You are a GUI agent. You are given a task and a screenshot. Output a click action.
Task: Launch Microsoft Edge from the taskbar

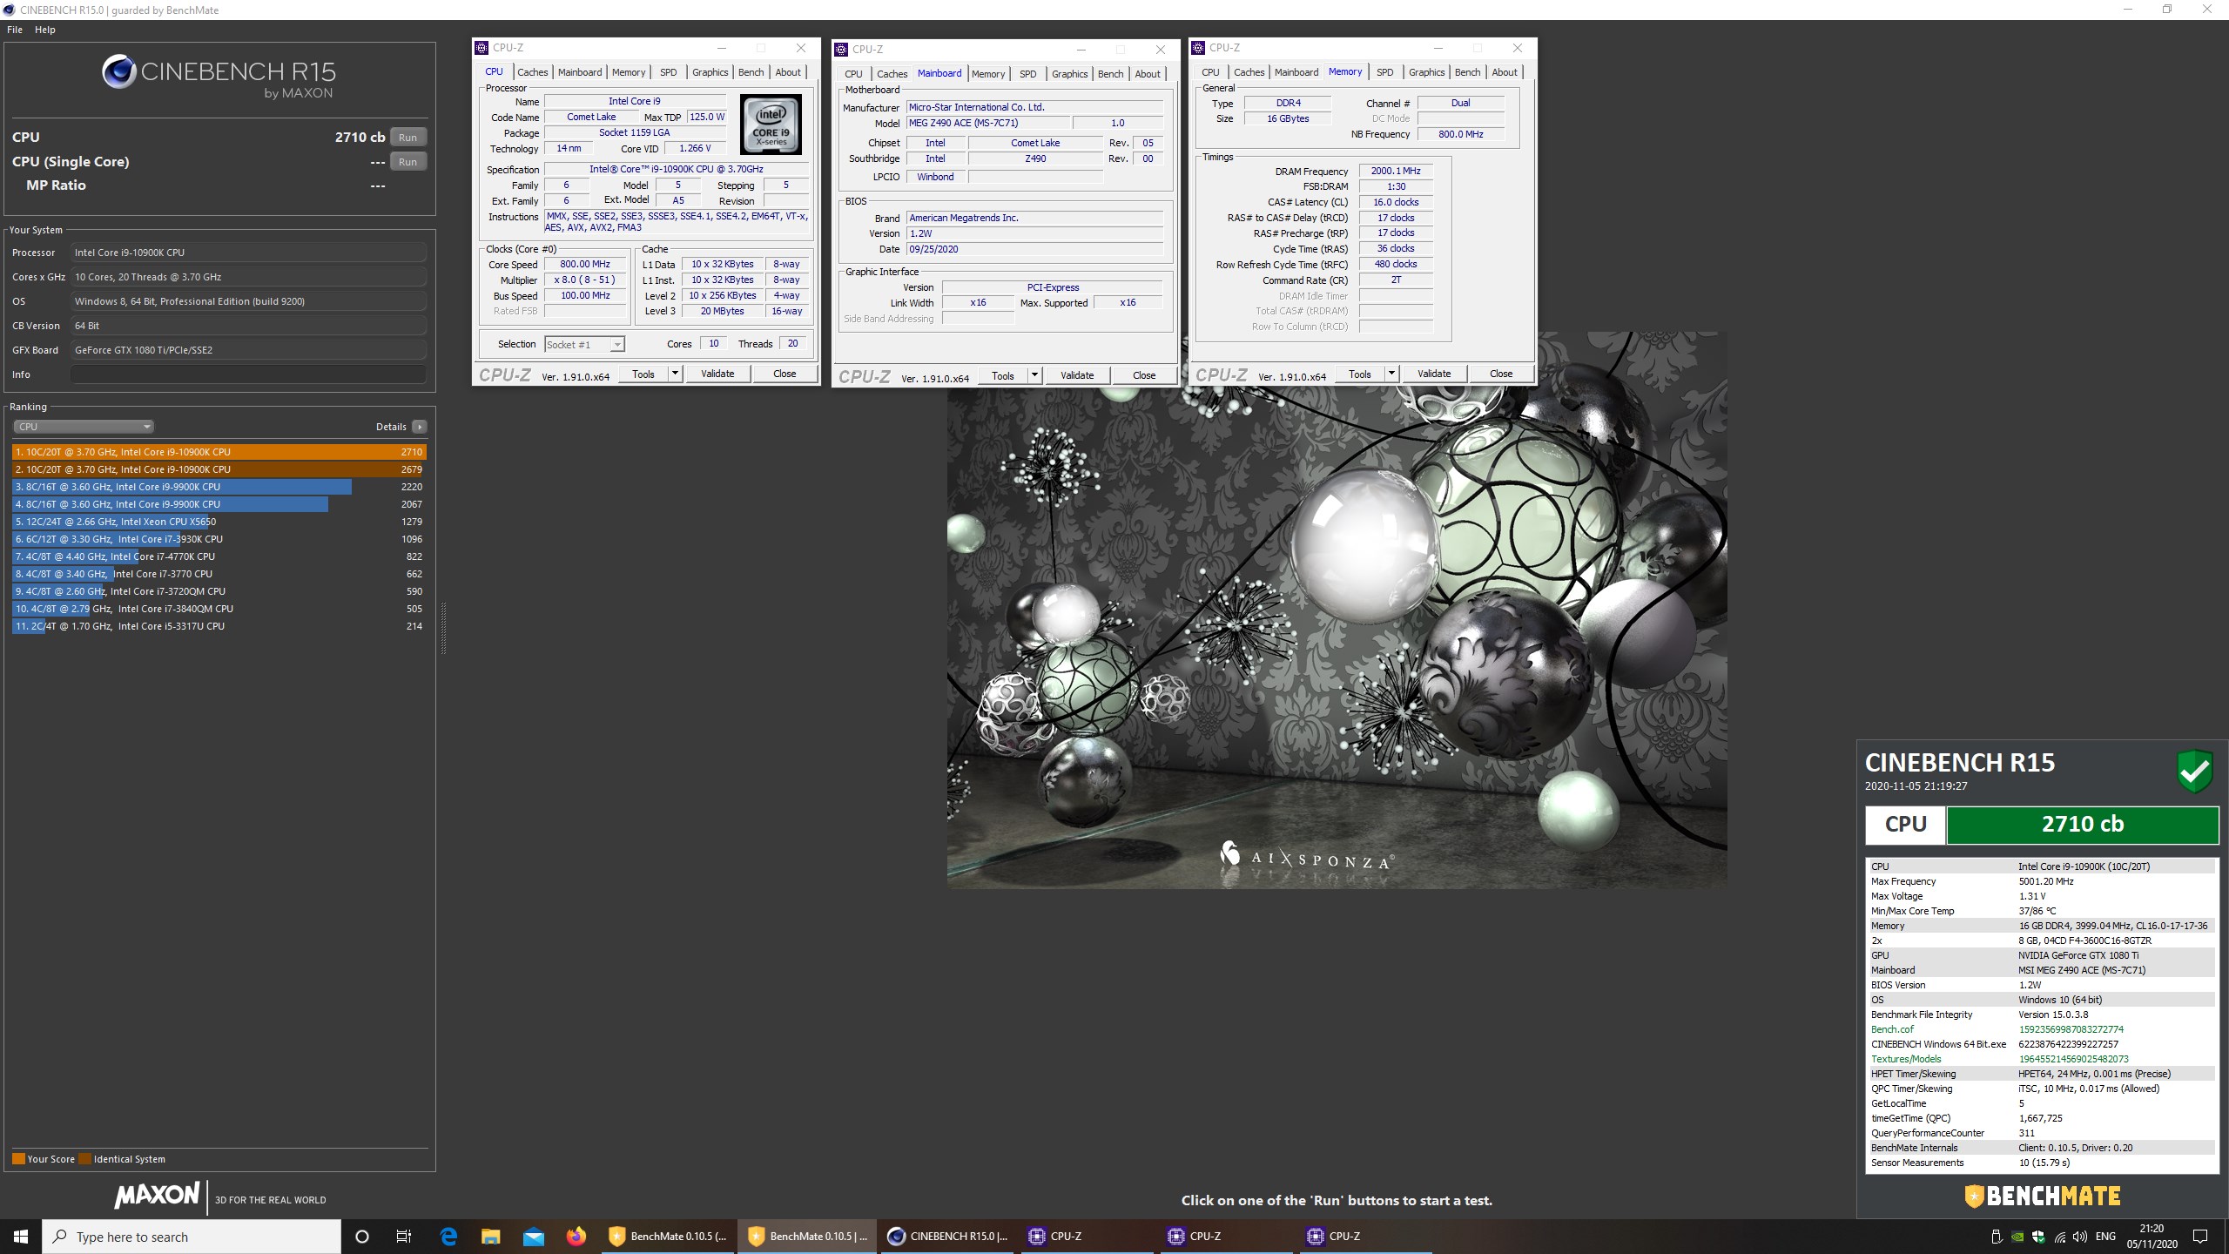coord(448,1237)
